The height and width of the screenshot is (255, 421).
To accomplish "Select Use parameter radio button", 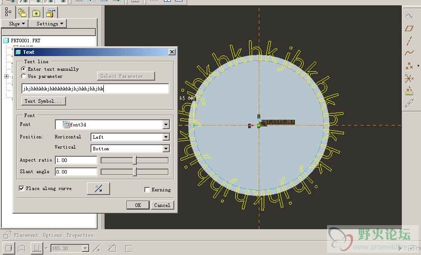I will [24, 76].
